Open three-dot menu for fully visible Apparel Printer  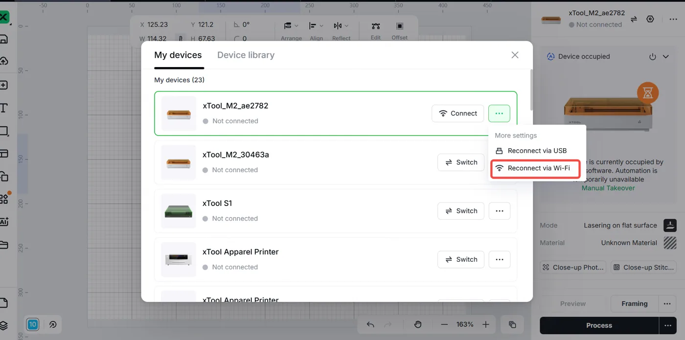tap(499, 259)
